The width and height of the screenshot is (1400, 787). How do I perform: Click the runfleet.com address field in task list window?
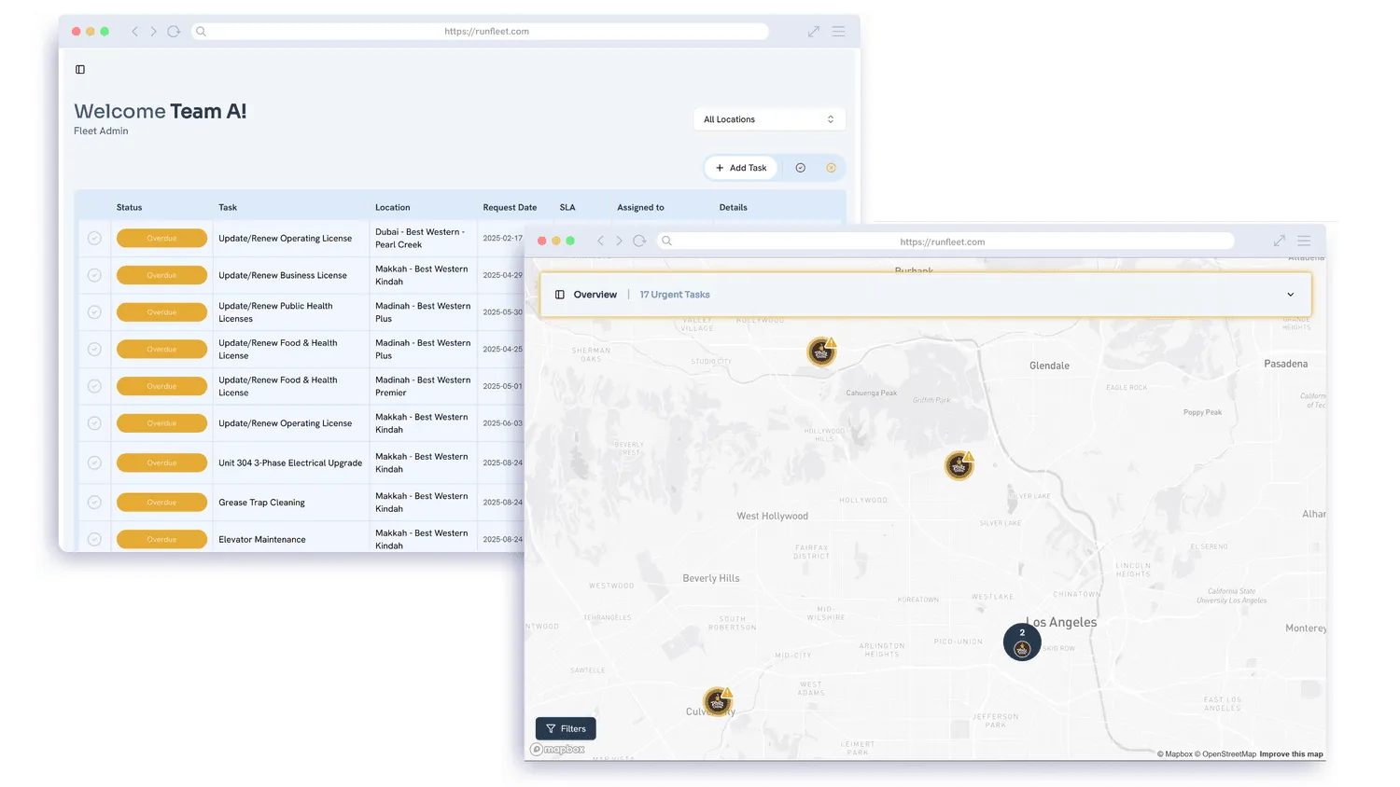480,32
